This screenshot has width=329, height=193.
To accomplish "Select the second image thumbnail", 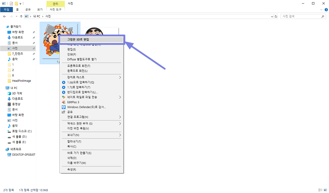I will (101, 31).
